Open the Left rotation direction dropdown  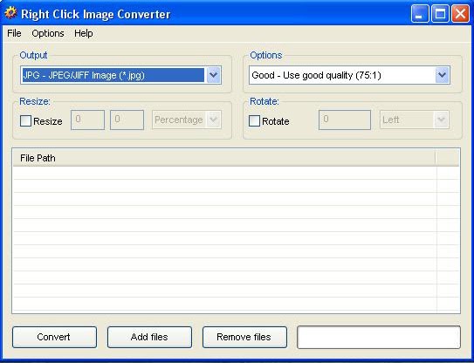(415, 120)
